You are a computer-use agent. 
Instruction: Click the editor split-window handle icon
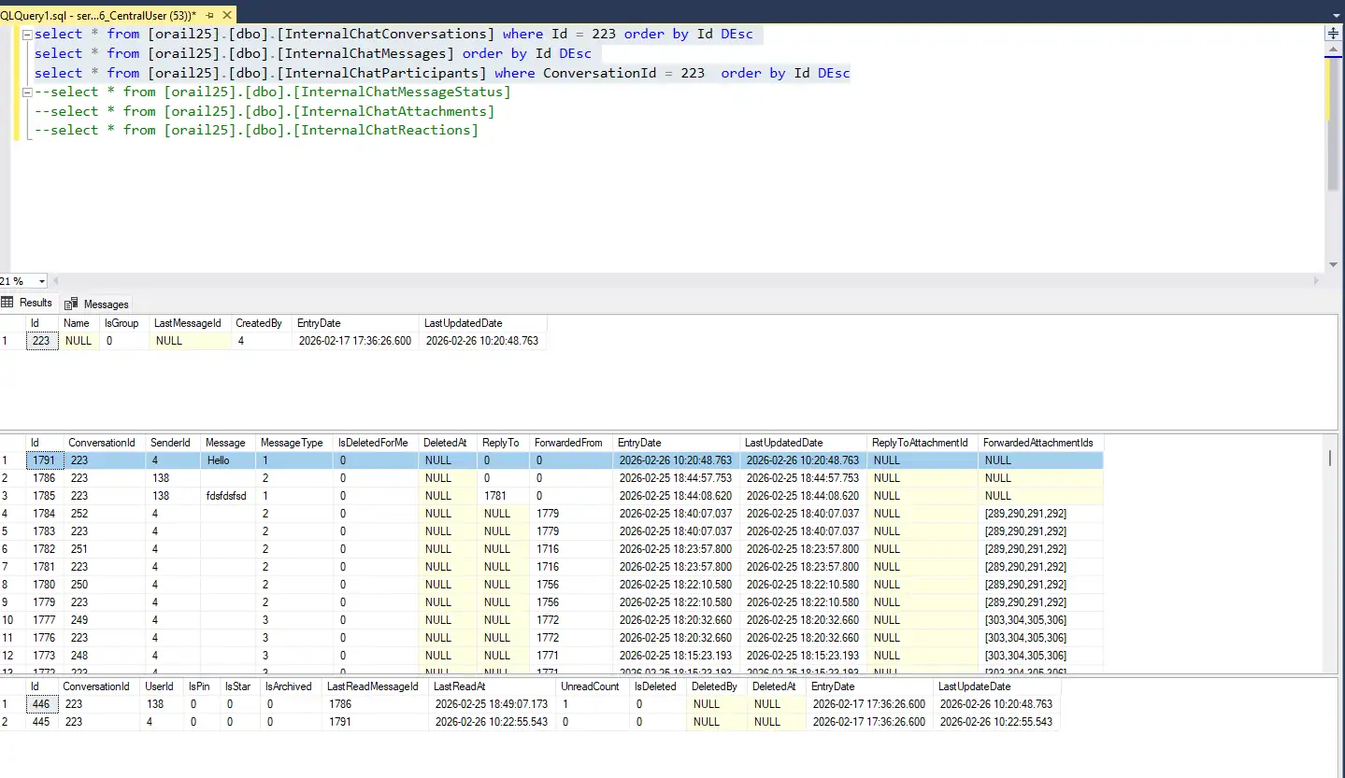pyautogui.click(x=1332, y=33)
